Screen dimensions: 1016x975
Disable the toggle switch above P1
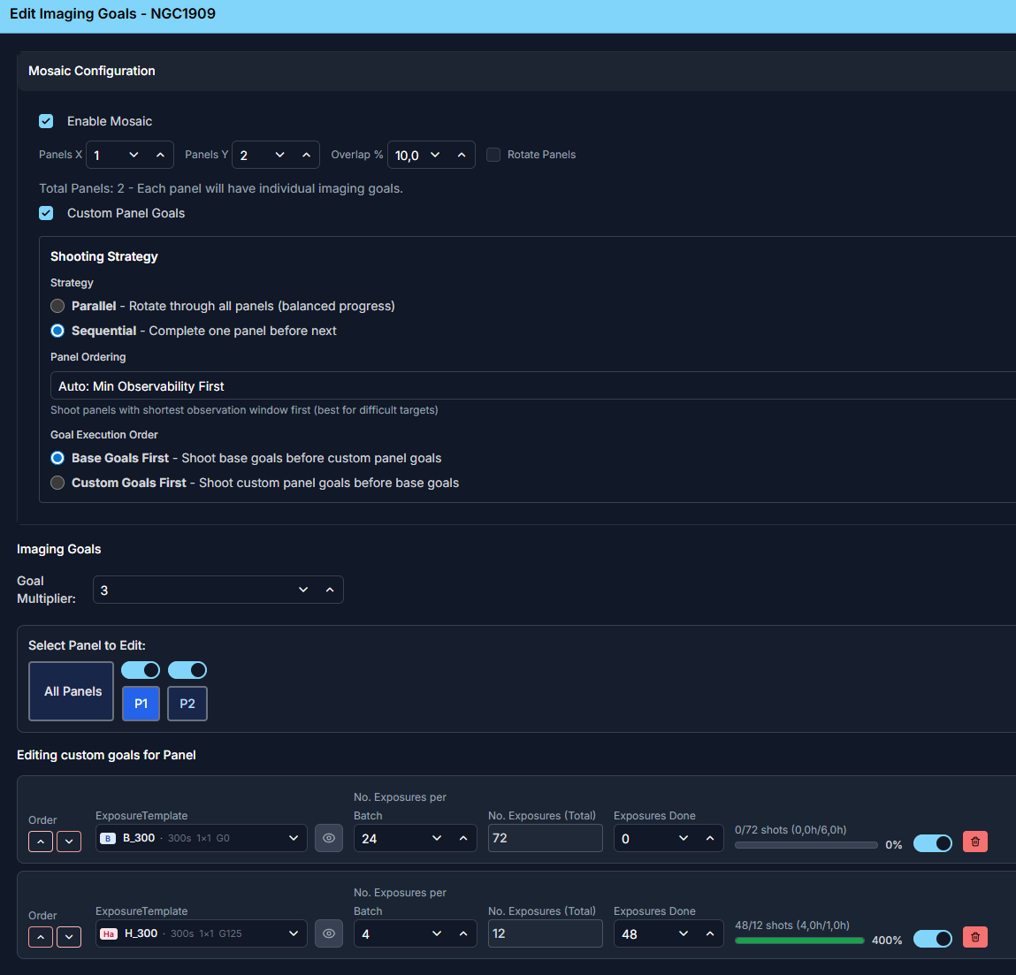click(141, 670)
